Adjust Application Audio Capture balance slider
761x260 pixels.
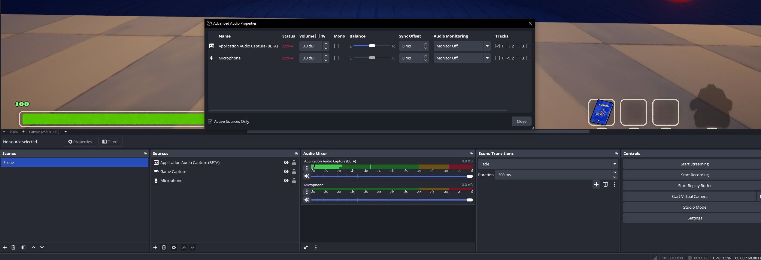click(x=372, y=46)
